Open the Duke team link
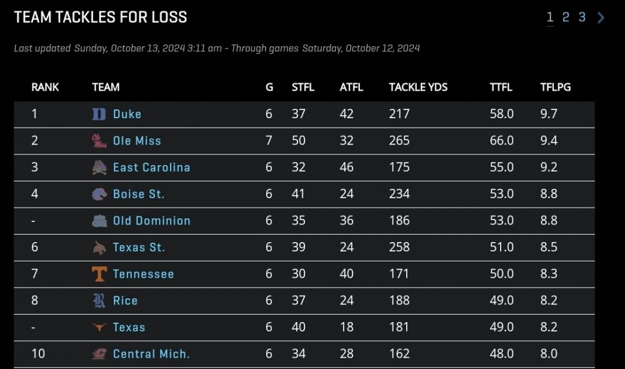The height and width of the screenshot is (369, 625). click(x=127, y=114)
